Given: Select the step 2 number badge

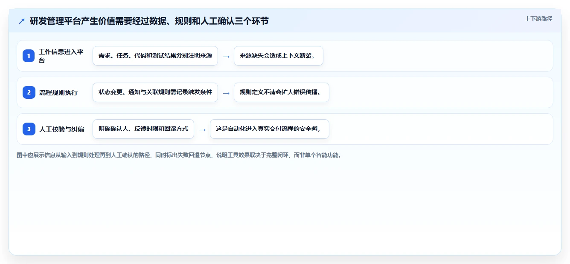Looking at the screenshot, I should click(x=29, y=92).
